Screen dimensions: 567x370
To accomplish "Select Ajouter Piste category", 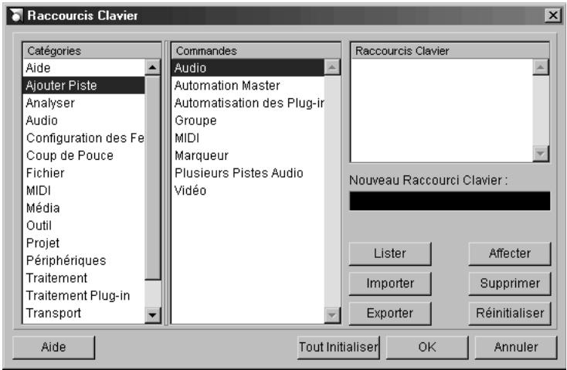I will coord(84,86).
